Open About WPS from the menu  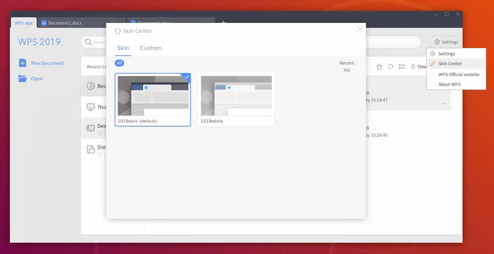[456, 85]
